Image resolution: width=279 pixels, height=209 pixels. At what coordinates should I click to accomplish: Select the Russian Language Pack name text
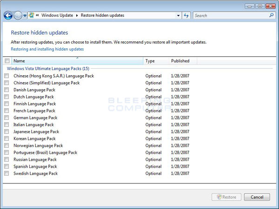pos(35,160)
